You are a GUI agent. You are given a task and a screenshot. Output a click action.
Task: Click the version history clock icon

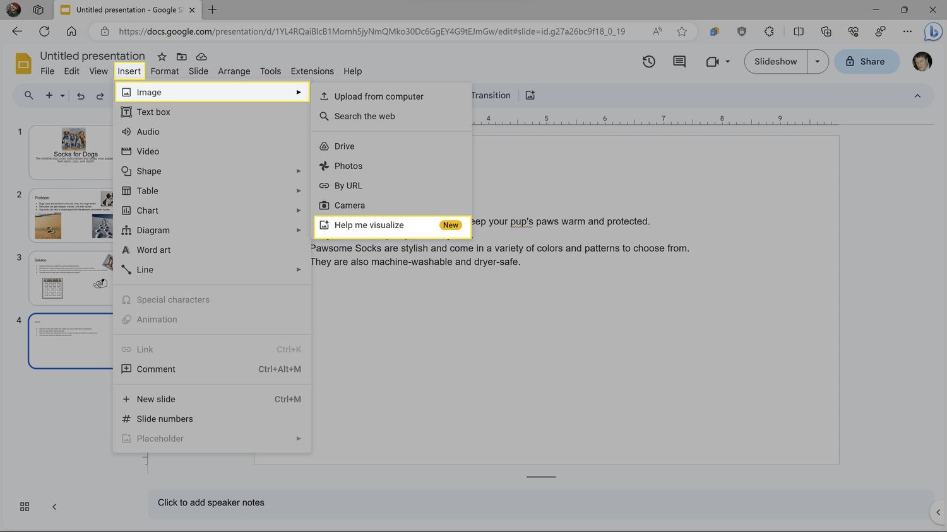coord(648,62)
